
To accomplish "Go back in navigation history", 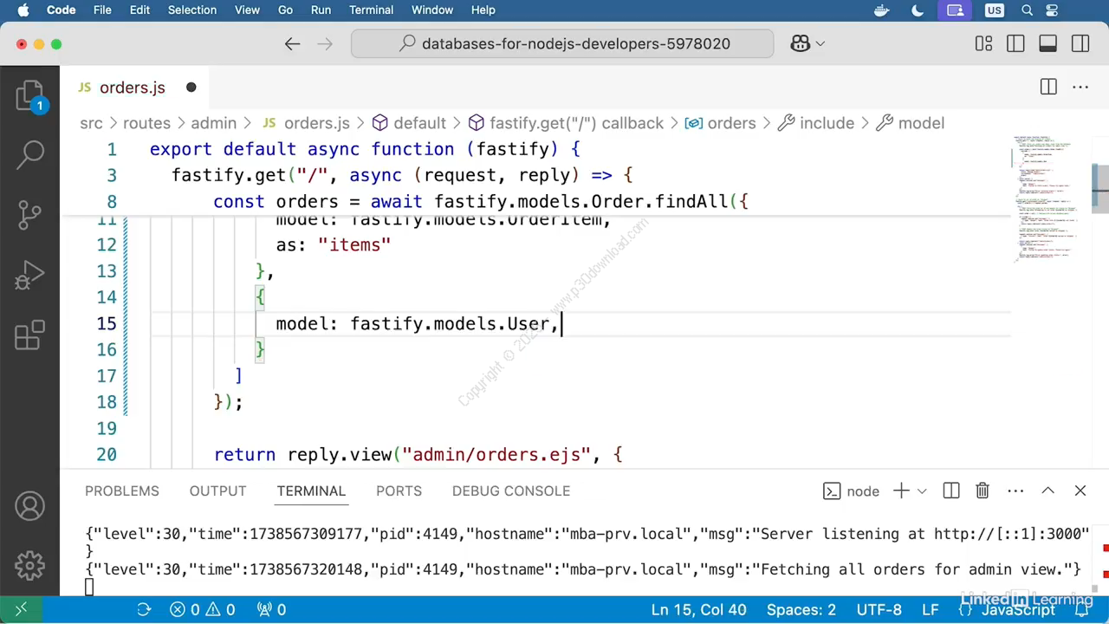I will click(x=292, y=44).
